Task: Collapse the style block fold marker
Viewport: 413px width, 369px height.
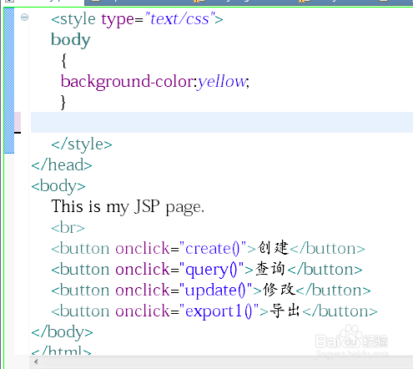Action: pyautogui.click(x=24, y=18)
